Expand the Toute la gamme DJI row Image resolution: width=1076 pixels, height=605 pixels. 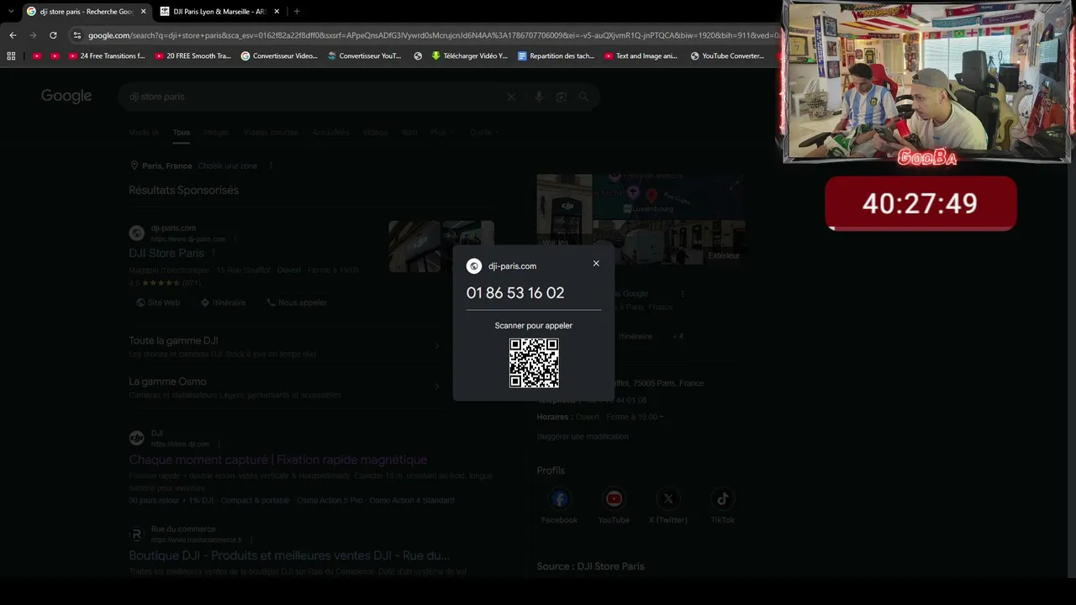click(x=286, y=346)
